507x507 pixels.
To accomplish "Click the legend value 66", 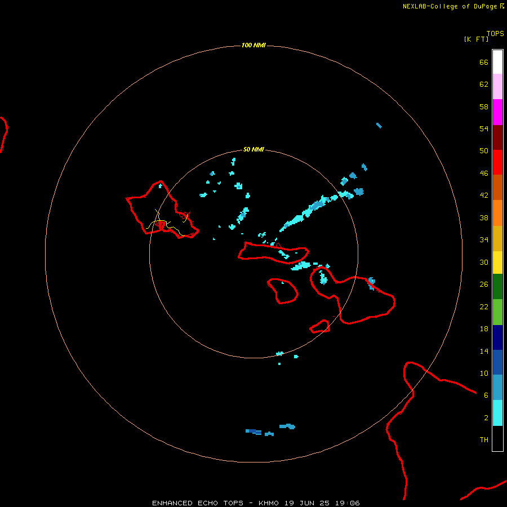I will pyautogui.click(x=484, y=62).
